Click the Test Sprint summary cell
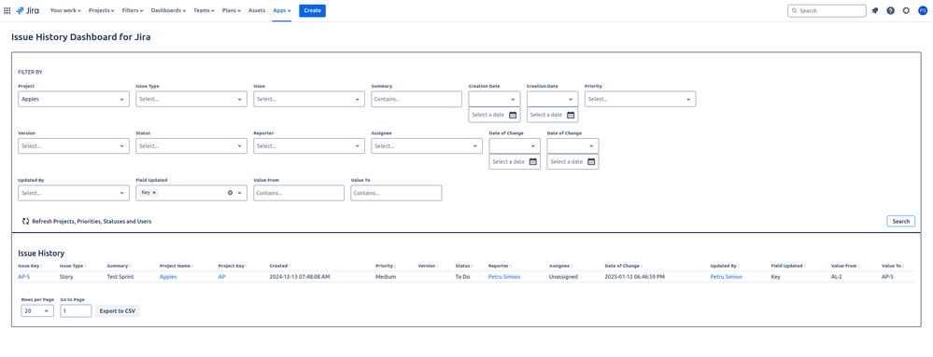 [x=120, y=277]
